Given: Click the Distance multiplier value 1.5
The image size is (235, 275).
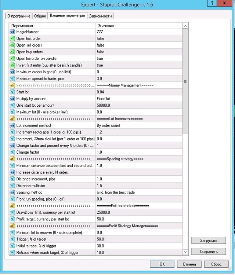Looking at the screenshot, I should pos(99,186).
